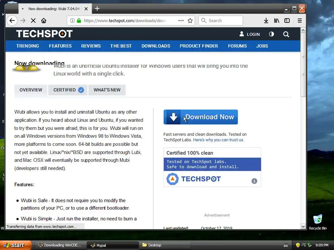Viewport: 334px width, 250px height.
Task: Open the Windows start menu
Action: tap(16, 245)
